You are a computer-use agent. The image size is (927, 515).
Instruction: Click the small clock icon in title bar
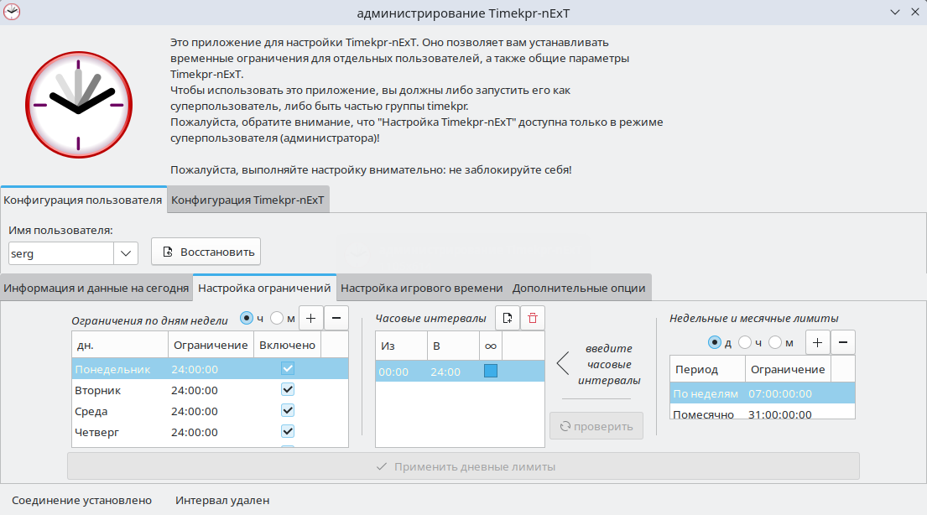[11, 12]
